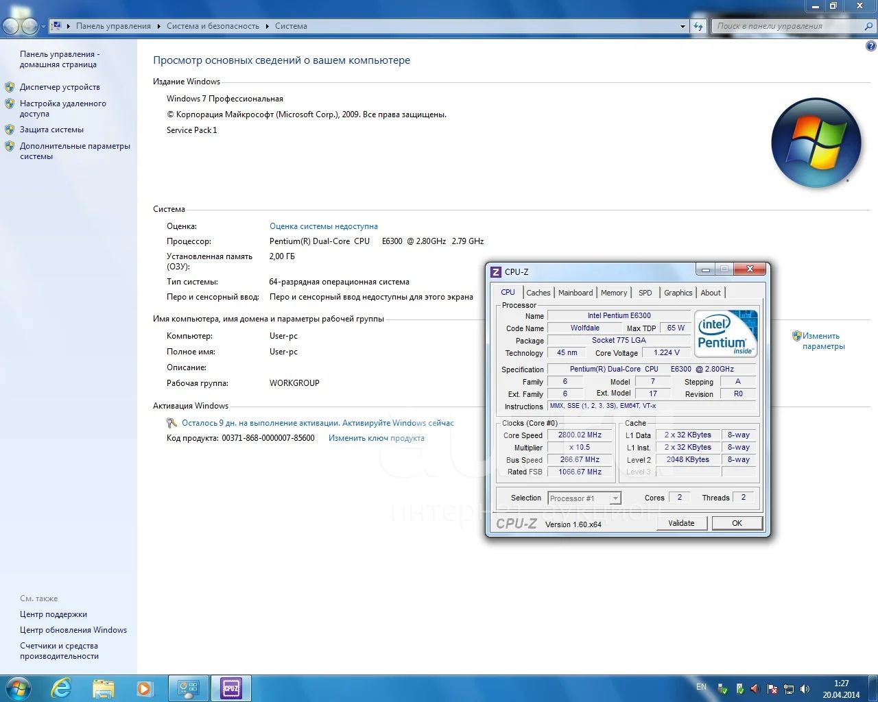The image size is (878, 702).
Task: Open the system rating unavailable link
Action: coord(324,226)
